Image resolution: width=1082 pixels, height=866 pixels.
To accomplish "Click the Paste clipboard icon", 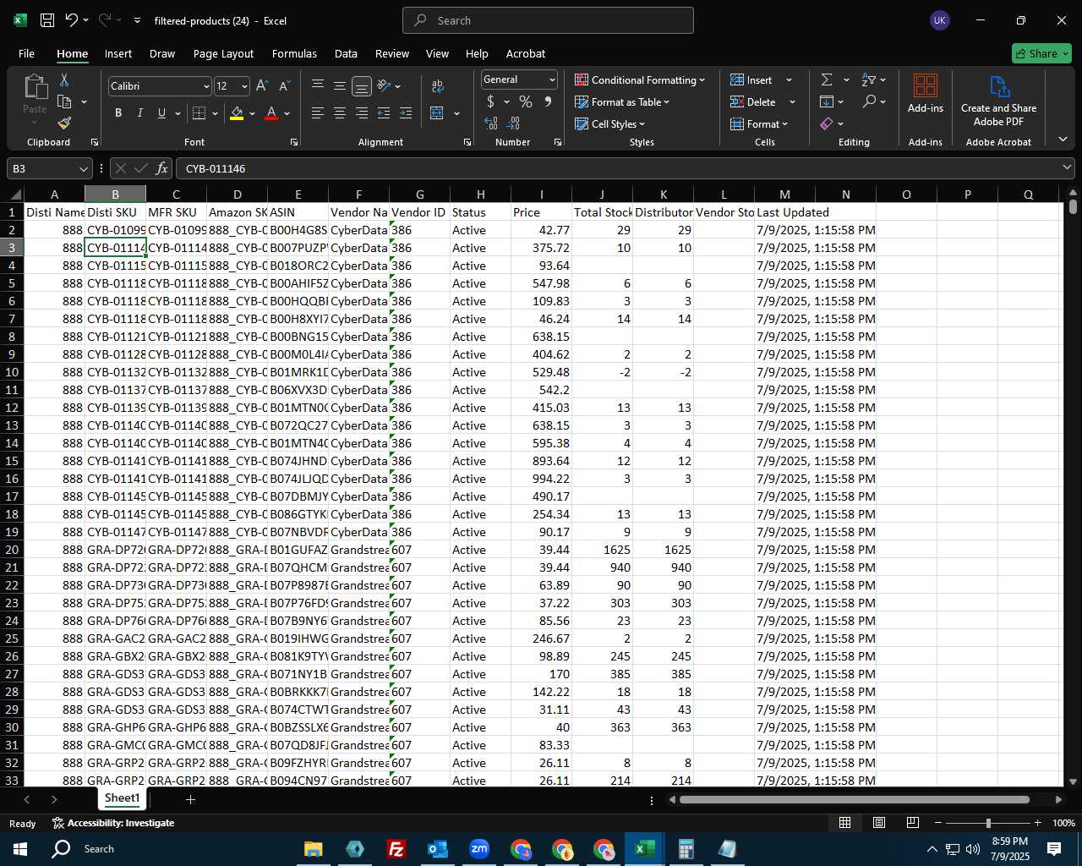I will (x=35, y=87).
